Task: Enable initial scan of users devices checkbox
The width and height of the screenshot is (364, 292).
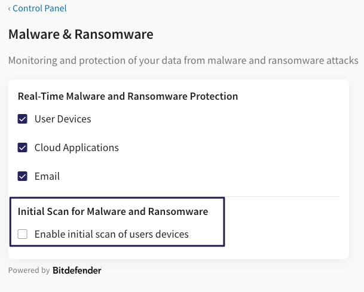Action: pos(23,234)
